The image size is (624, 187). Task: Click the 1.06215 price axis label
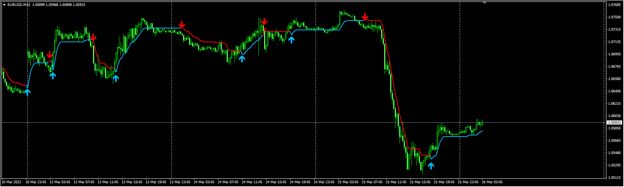[614, 104]
